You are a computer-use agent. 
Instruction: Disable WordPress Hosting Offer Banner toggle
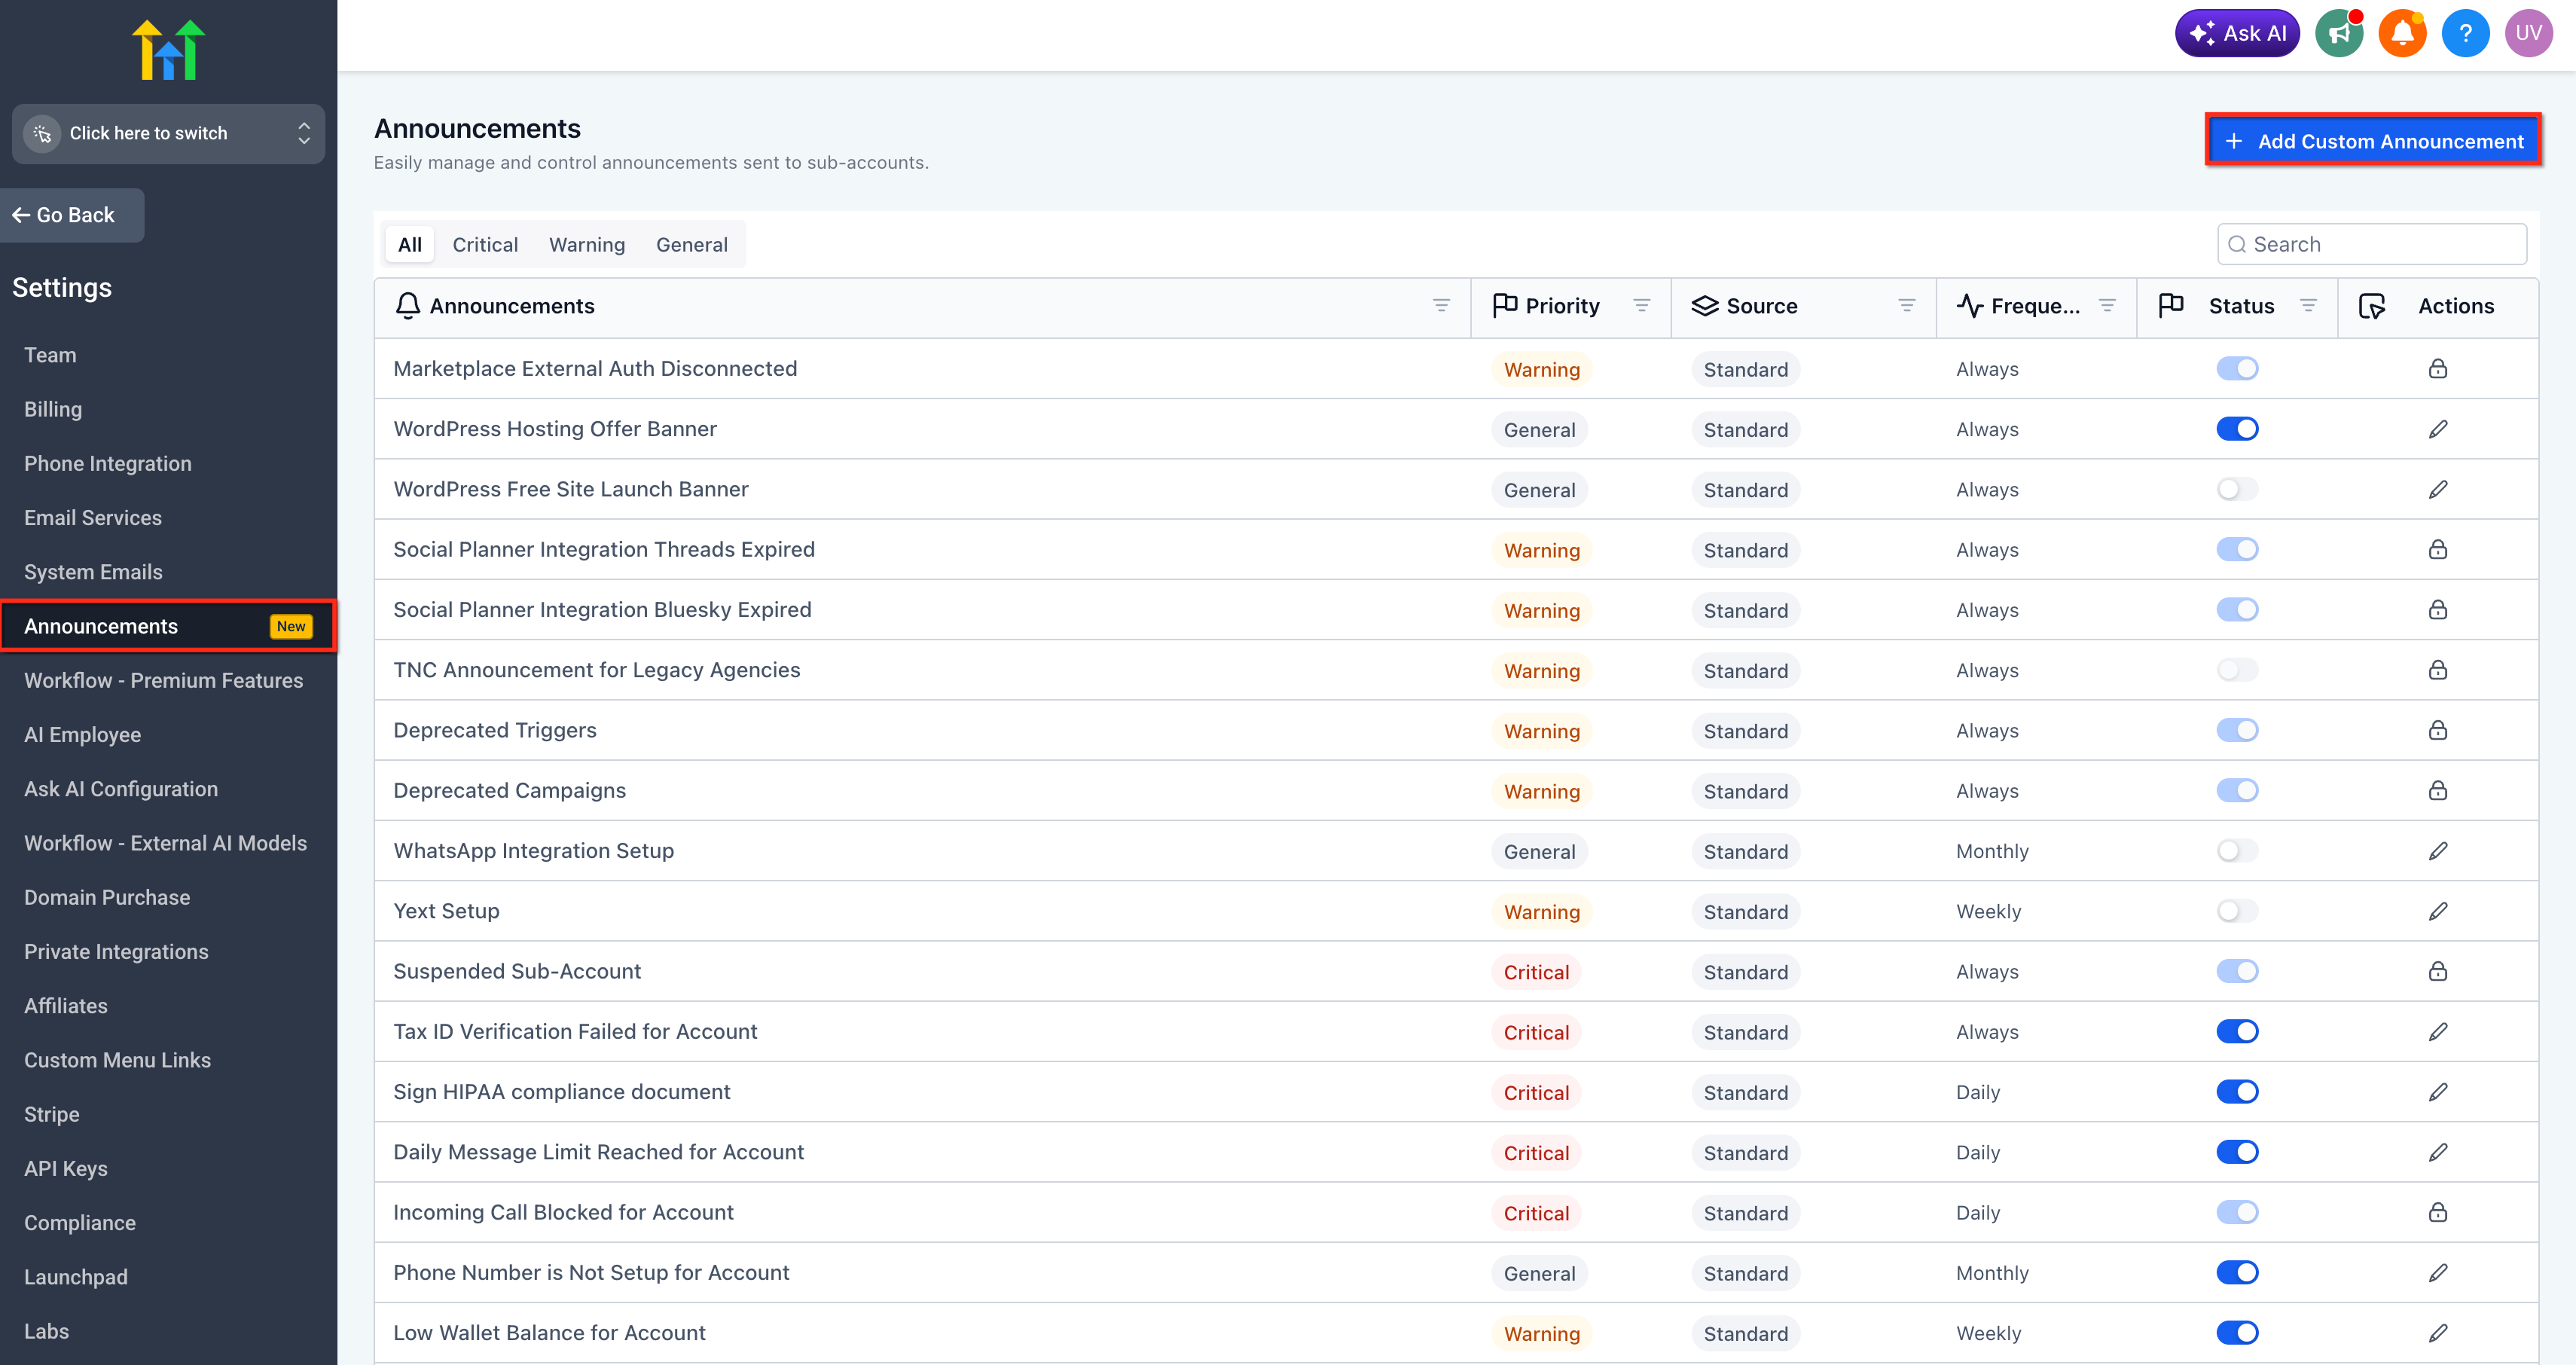click(2236, 429)
